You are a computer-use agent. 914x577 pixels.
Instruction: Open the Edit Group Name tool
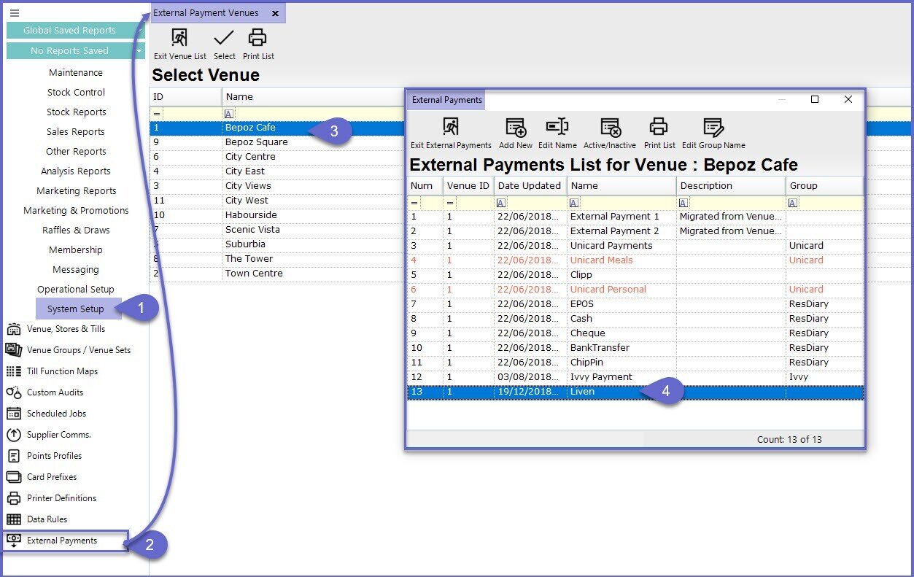[713, 128]
